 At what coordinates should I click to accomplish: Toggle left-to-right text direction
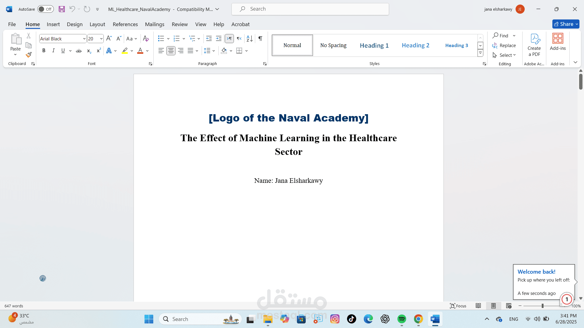point(229,39)
